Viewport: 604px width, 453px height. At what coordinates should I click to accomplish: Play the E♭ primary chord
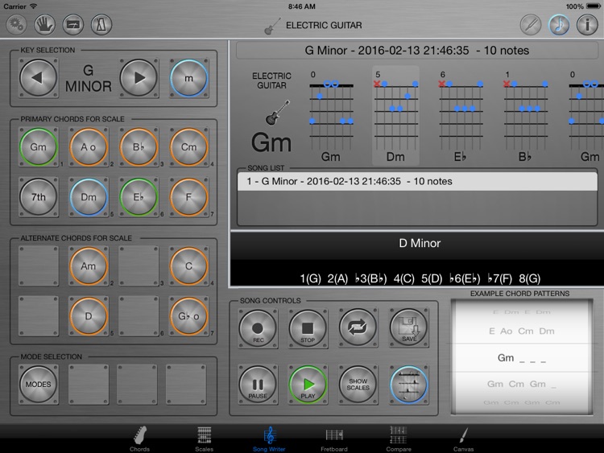click(139, 197)
